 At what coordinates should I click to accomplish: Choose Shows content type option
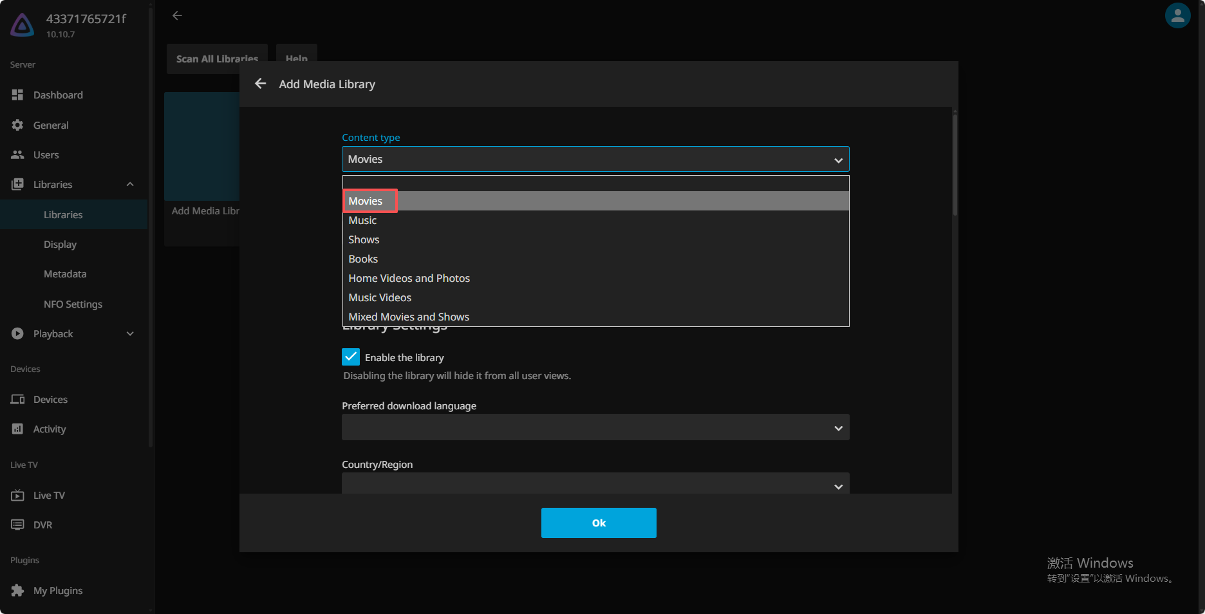[x=595, y=239]
